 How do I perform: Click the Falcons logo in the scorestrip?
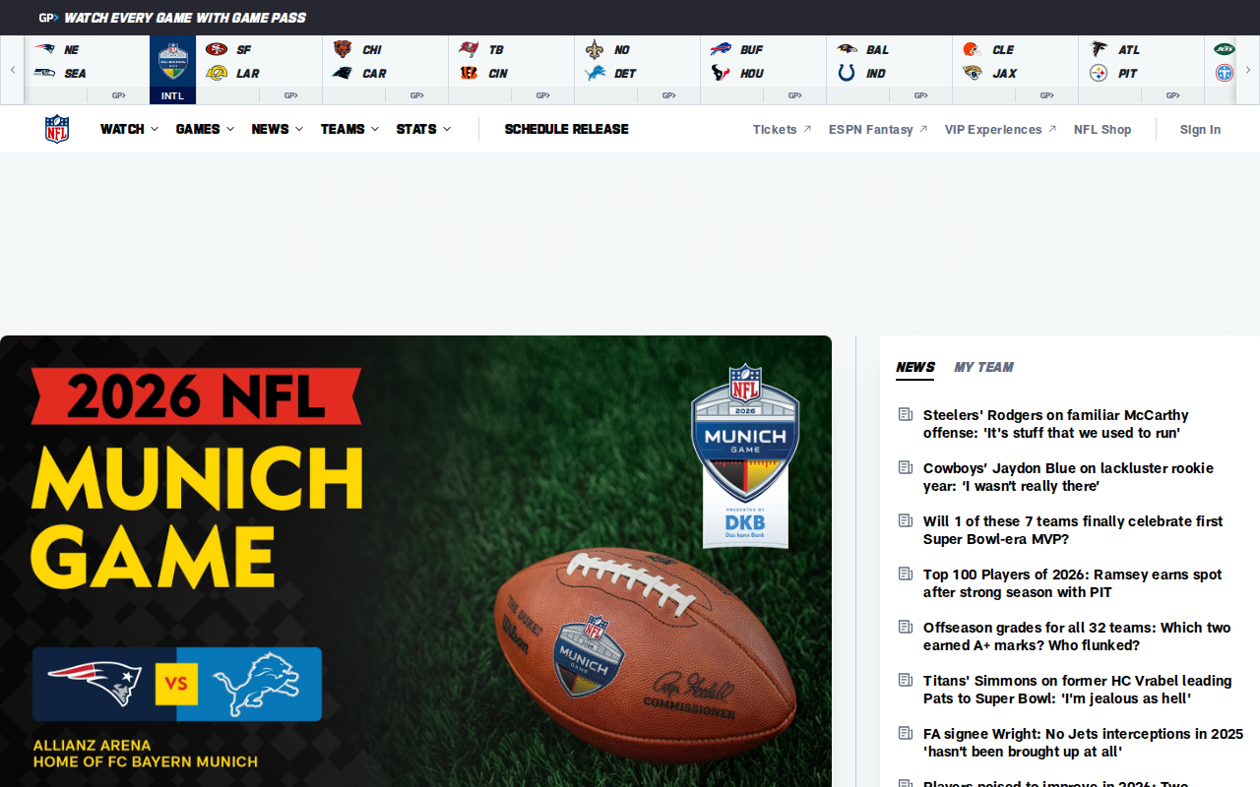coord(1099,49)
